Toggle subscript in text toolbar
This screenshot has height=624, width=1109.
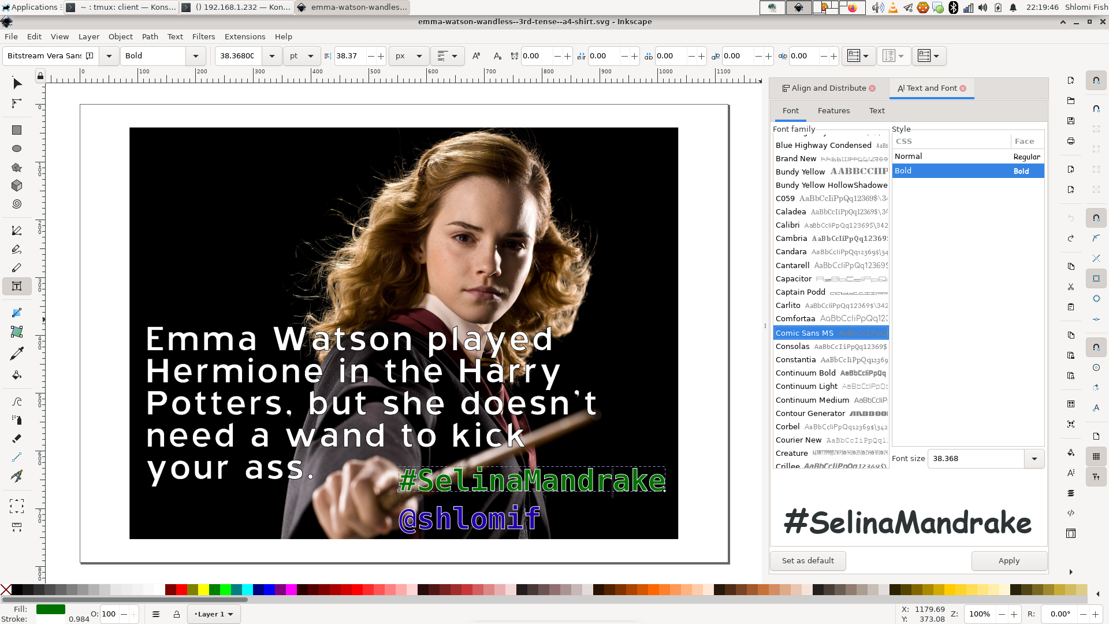(x=497, y=56)
